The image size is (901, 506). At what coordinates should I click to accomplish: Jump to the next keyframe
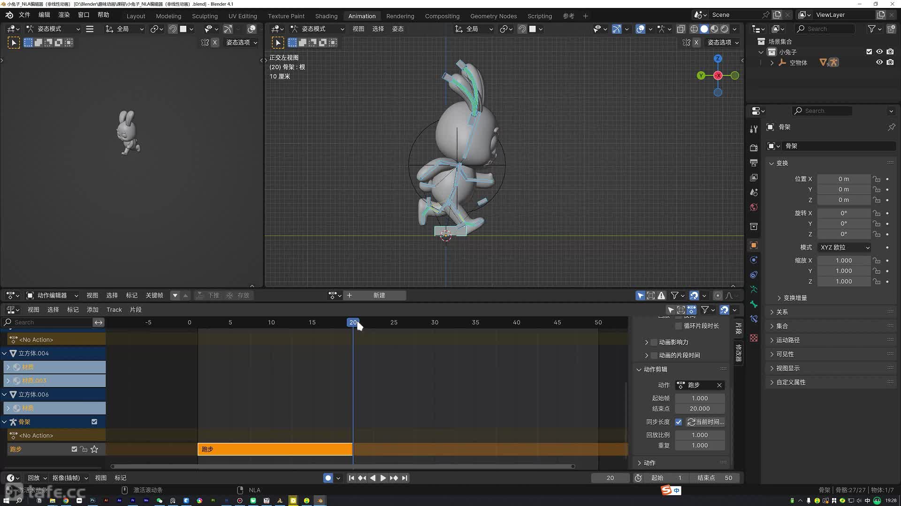[394, 478]
